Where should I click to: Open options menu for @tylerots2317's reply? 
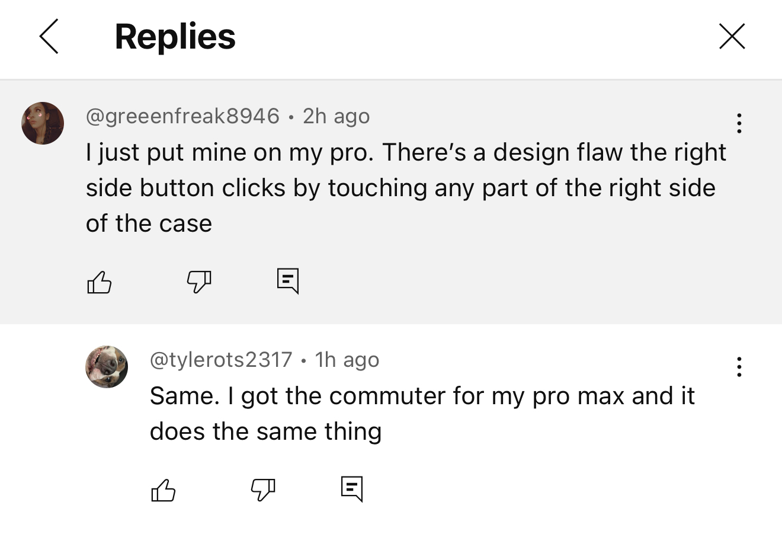pyautogui.click(x=739, y=367)
